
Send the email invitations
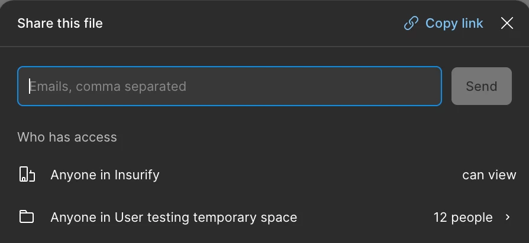(482, 86)
